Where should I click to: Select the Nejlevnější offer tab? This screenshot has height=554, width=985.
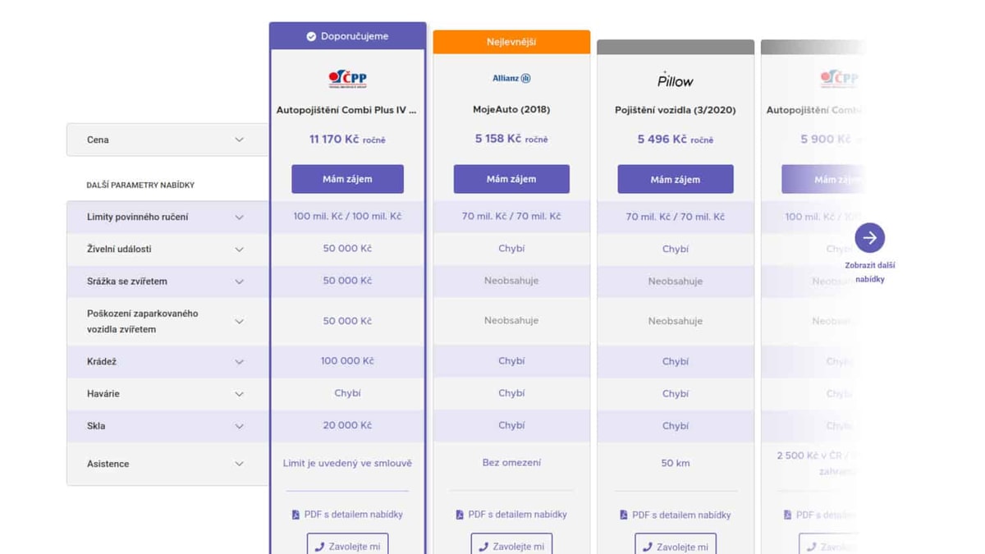tap(511, 42)
